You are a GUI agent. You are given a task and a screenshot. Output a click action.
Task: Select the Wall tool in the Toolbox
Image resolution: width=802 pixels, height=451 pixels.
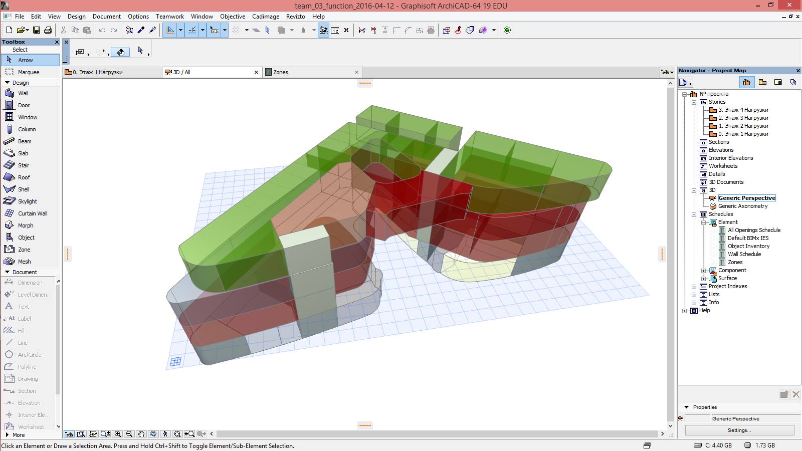[30, 93]
